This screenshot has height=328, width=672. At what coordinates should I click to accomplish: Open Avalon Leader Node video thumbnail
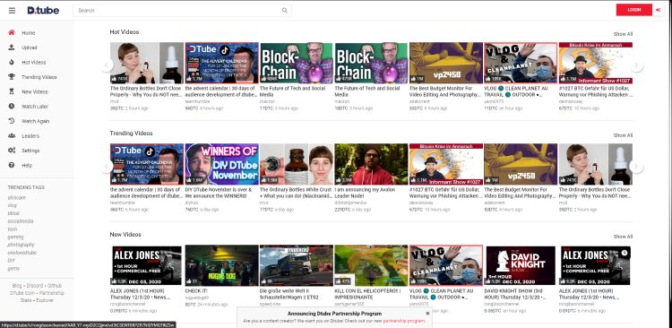(x=371, y=164)
